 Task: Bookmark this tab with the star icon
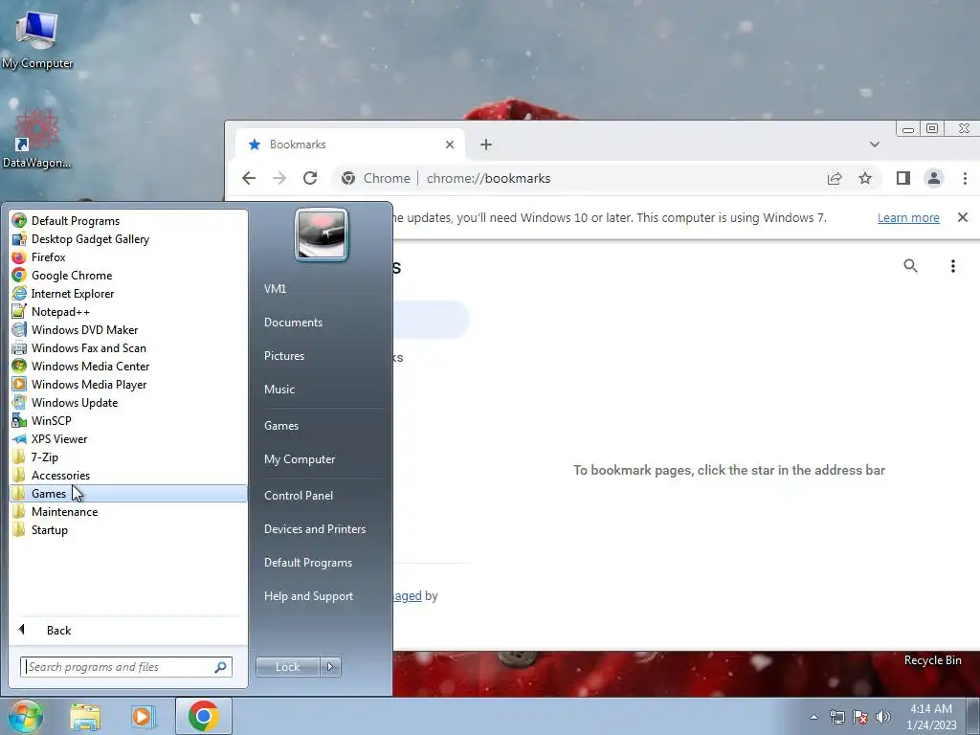(x=865, y=178)
